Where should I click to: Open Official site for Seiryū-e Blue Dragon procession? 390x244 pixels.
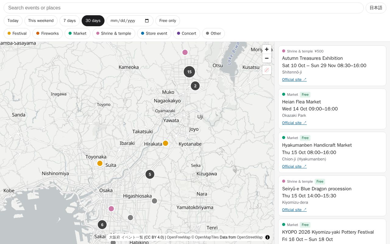point(294,210)
